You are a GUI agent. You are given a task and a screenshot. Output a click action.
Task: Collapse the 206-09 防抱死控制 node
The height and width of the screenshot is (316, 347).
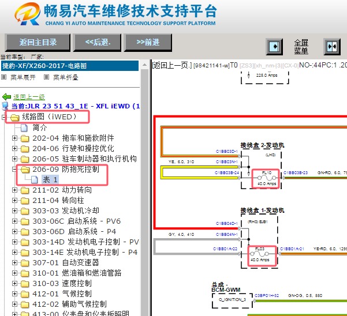(x=14, y=170)
